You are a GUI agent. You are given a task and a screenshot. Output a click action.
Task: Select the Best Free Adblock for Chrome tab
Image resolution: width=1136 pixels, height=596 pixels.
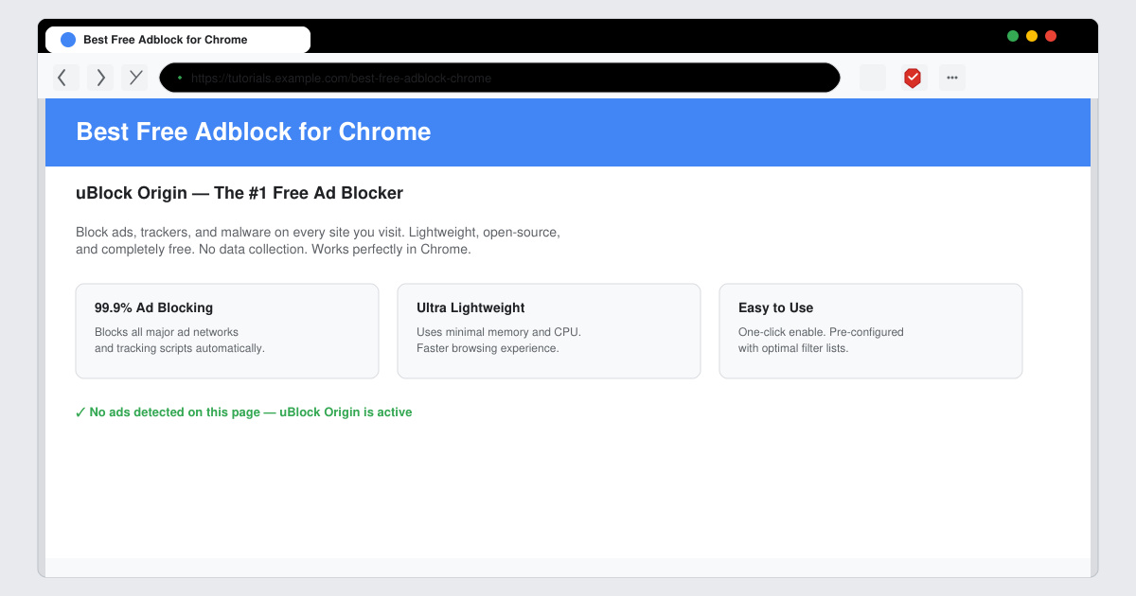178,40
